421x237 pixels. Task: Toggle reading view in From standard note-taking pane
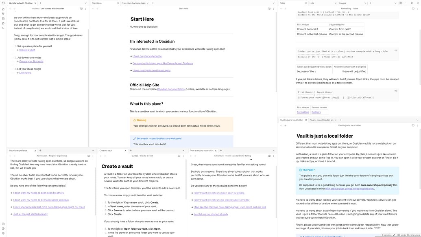point(269,156)
